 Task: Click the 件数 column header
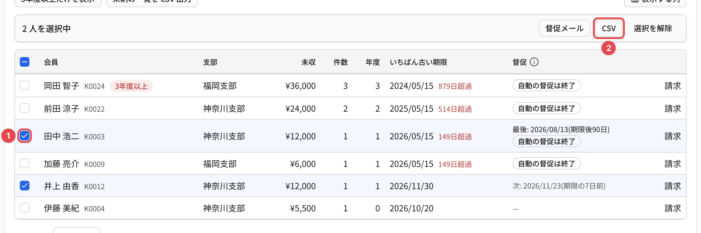341,62
